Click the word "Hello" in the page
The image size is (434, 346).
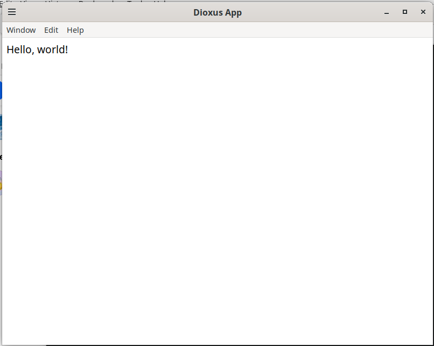coord(20,50)
